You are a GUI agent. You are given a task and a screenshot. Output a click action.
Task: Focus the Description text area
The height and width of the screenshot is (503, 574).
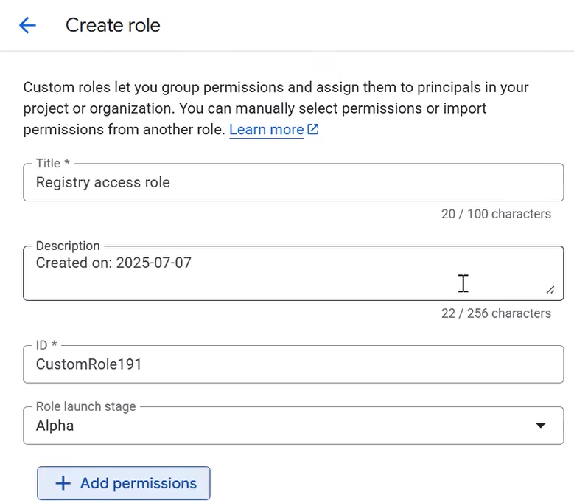coord(295,280)
